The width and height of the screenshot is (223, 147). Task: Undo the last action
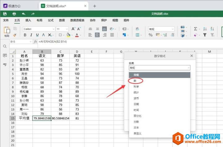tap(24, 14)
